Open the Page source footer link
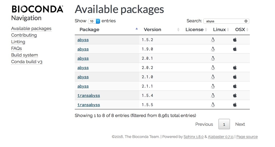This screenshot has width=275, height=147. [247, 137]
